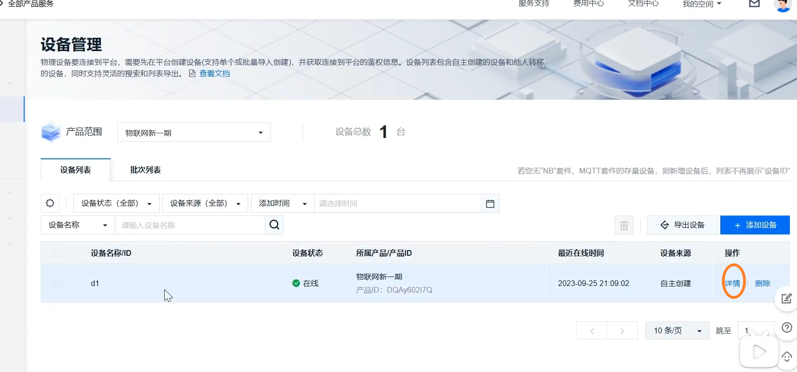Click the 请选择时间 date input field
This screenshot has height=372, width=797.
(x=398, y=203)
